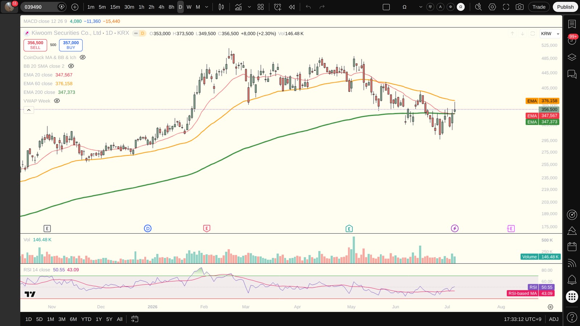Show the CoinDuck MA & BB indicator
This screenshot has height=326, width=580.
83,57
